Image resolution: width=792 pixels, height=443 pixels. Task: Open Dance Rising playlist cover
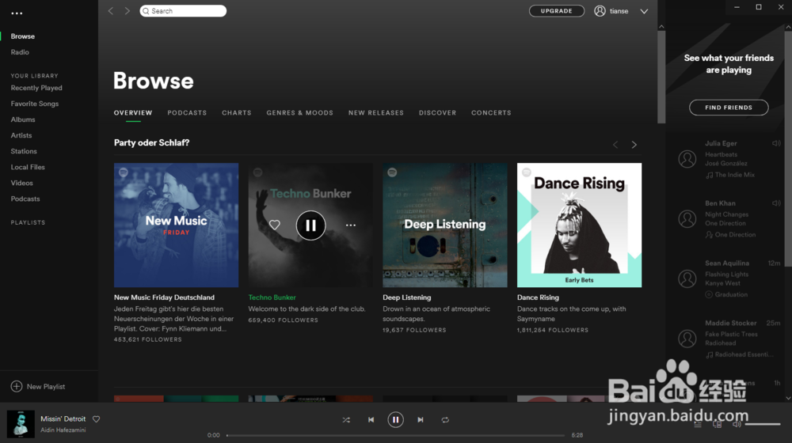coord(580,225)
